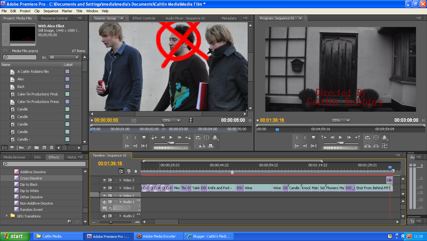The height and width of the screenshot is (241, 427).
Task: Open the Sequence menu
Action: (51, 11)
